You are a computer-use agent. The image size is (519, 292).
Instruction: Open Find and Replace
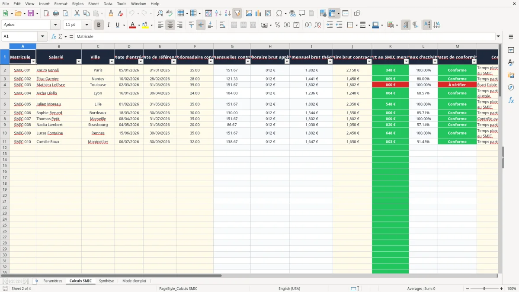160,13
